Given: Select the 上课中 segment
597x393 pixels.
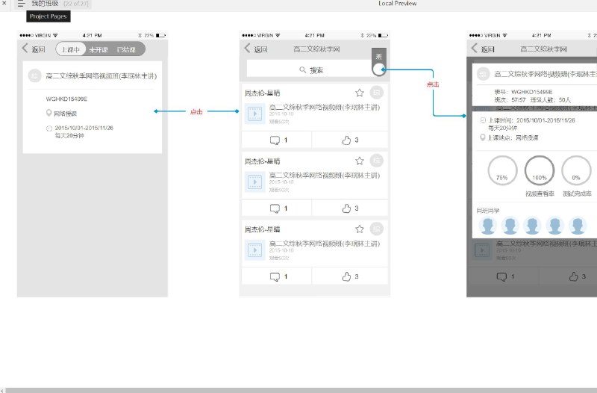Looking at the screenshot, I should (x=70, y=49).
